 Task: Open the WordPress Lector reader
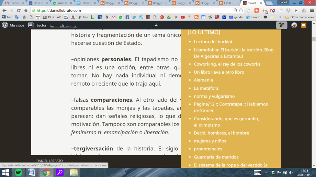(x=37, y=25)
